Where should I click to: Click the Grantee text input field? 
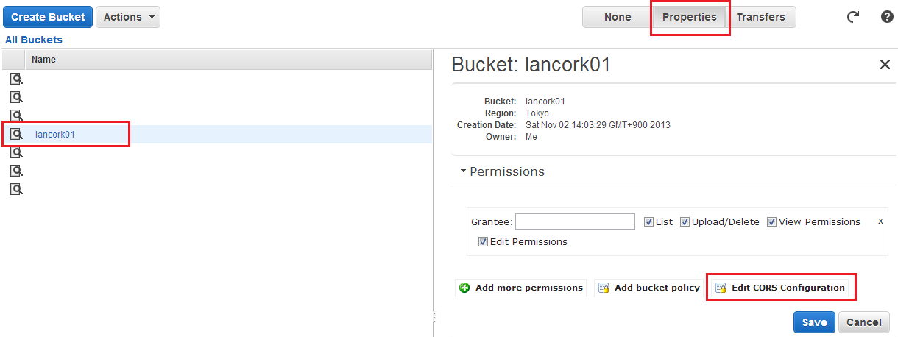[x=575, y=221]
